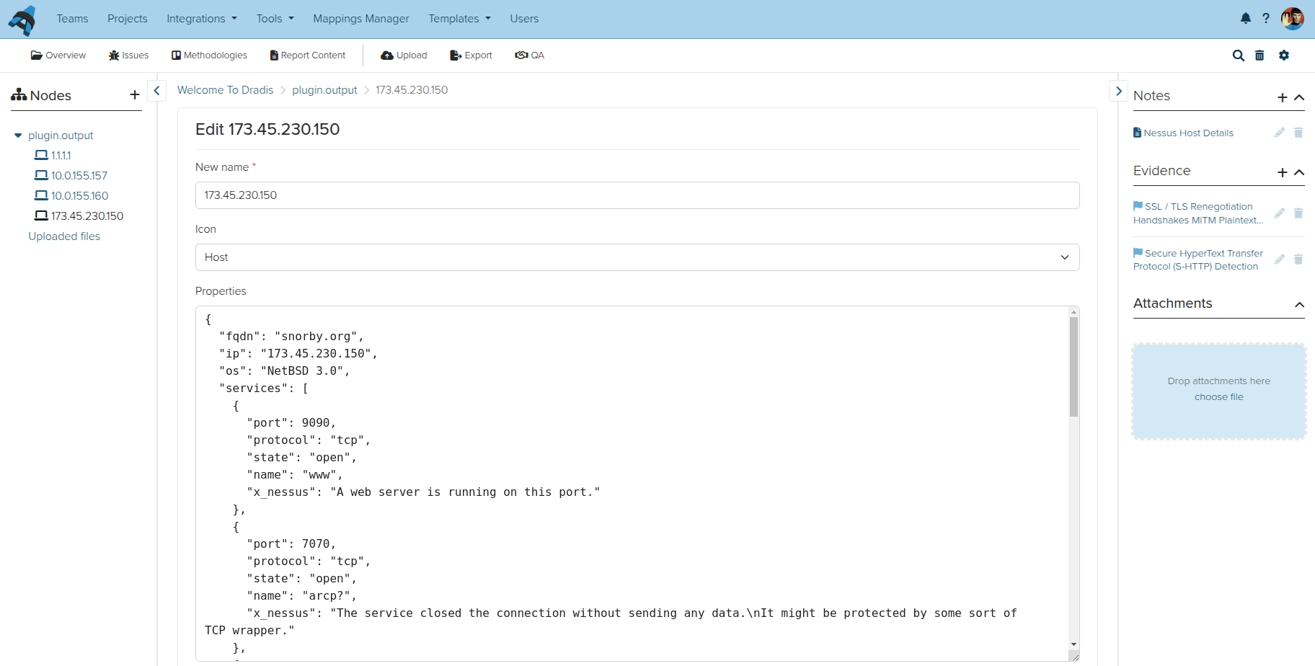This screenshot has width=1315, height=666.
Task: Go to Welcome To Dradis breadcrumb
Action: coord(225,90)
